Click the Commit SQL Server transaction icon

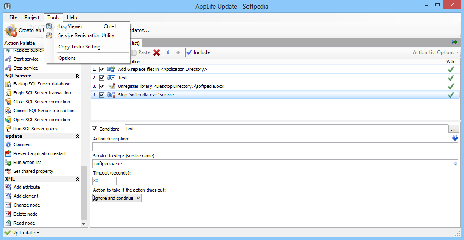point(8,111)
